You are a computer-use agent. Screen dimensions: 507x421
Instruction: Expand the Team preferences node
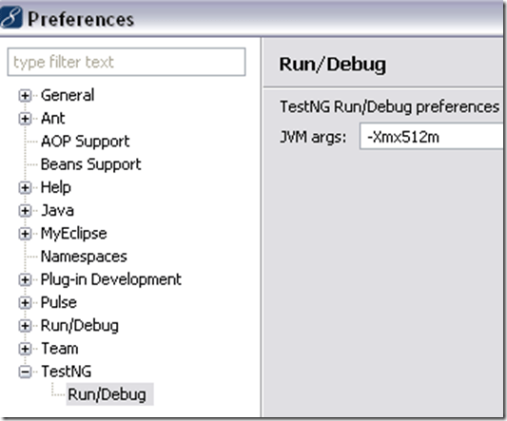click(25, 349)
